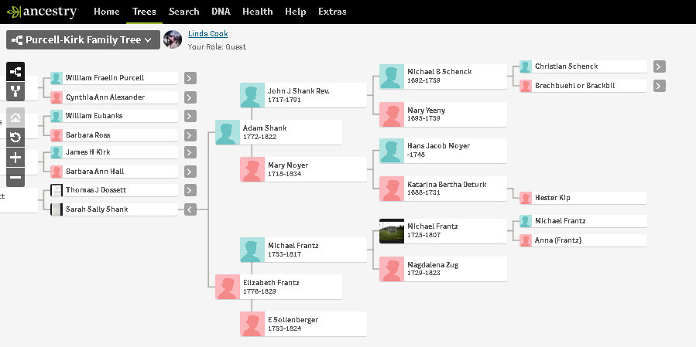Image resolution: width=696 pixels, height=347 pixels.
Task: Expand ancestors of Thomas J Dossett
Action: click(190, 190)
